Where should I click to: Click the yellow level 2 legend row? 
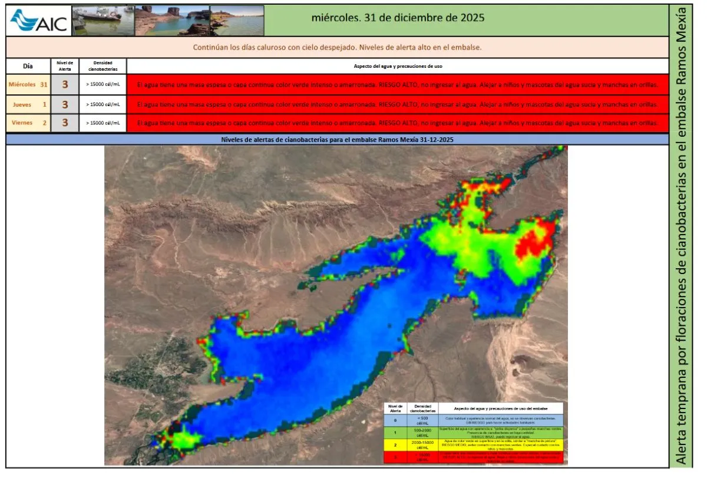pos(473,444)
